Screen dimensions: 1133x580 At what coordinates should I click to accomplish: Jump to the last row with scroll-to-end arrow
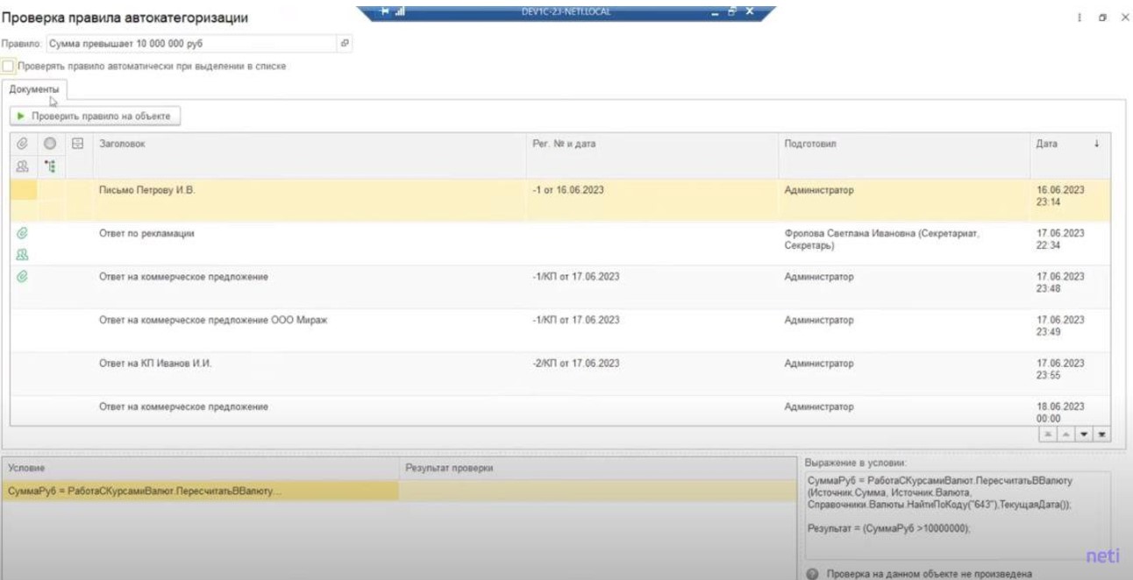coord(1101,435)
